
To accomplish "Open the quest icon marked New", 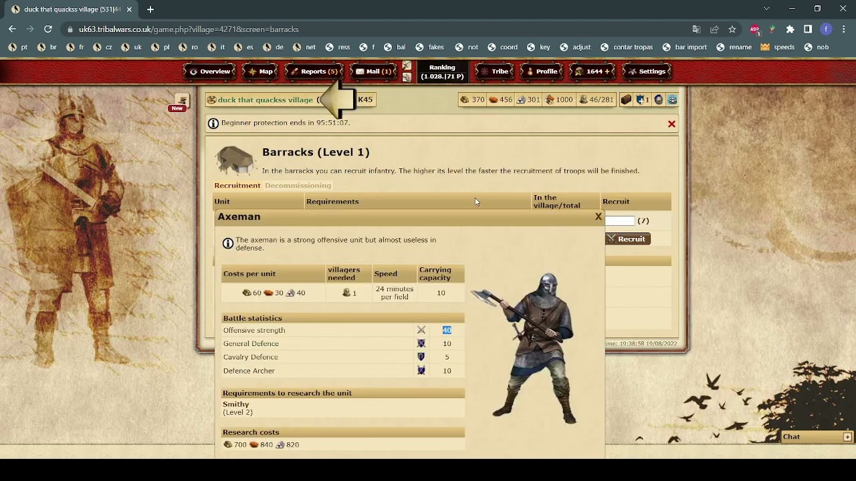I will click(181, 101).
